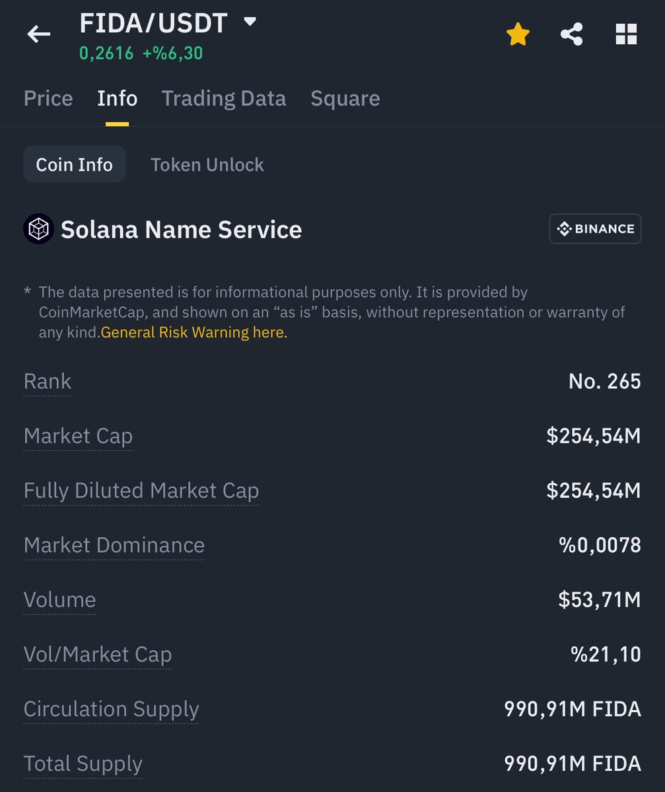Image resolution: width=665 pixels, height=792 pixels.
Task: Tap the Rank label for explanation
Action: click(47, 381)
